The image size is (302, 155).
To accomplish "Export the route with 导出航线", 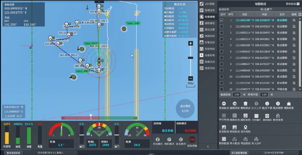I will (245, 139).
